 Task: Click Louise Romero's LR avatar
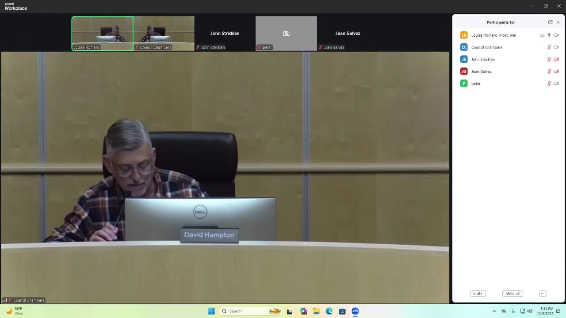(464, 35)
